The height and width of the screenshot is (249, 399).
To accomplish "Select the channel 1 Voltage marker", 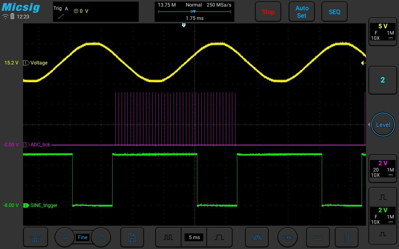I will pos(26,63).
